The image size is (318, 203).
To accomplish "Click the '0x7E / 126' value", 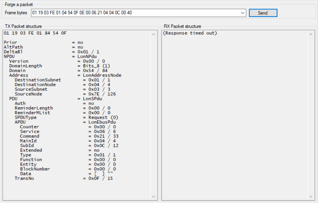I will (102, 94).
